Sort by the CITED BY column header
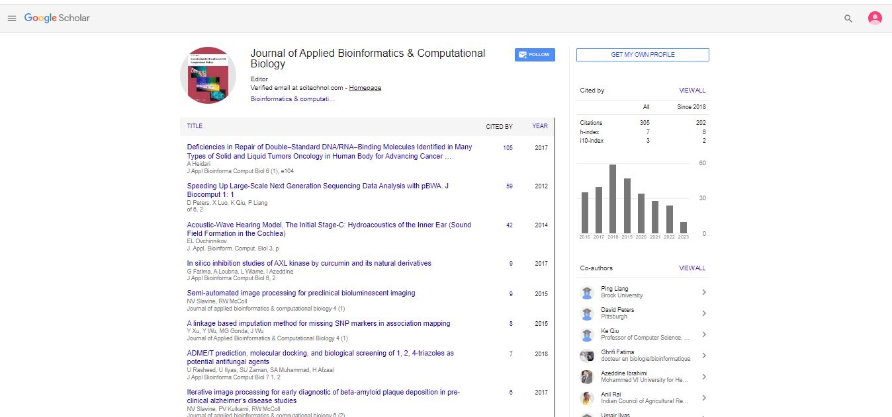Viewport: 892px width, 417px height. click(x=499, y=126)
